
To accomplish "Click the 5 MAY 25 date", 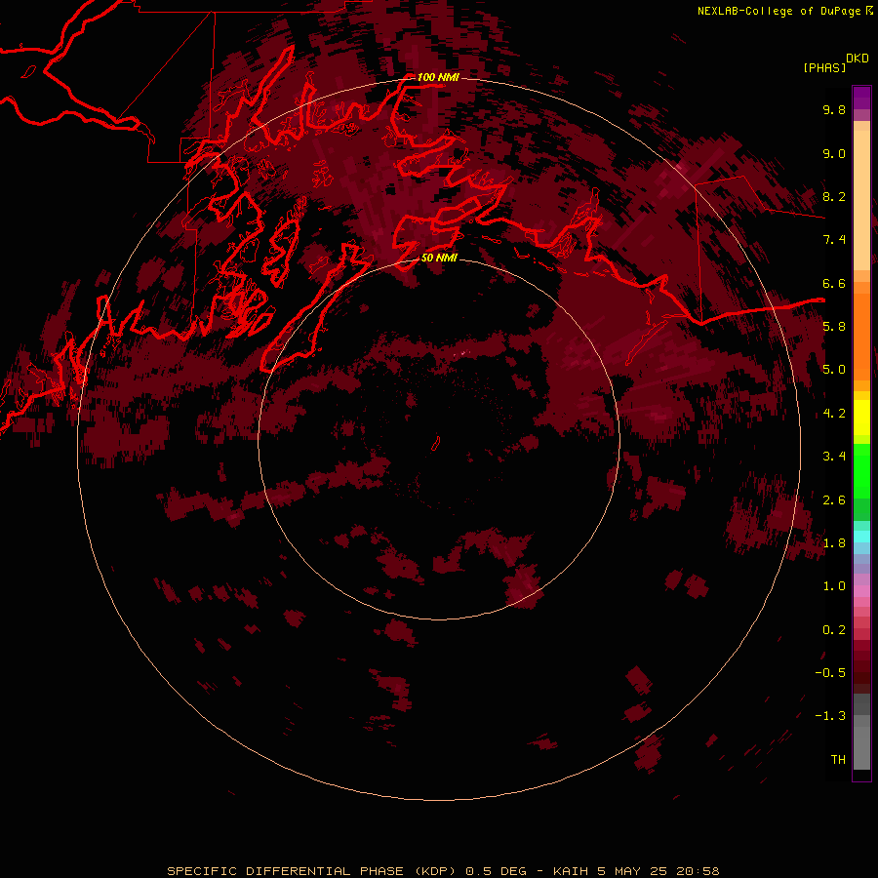I will 632,871.
